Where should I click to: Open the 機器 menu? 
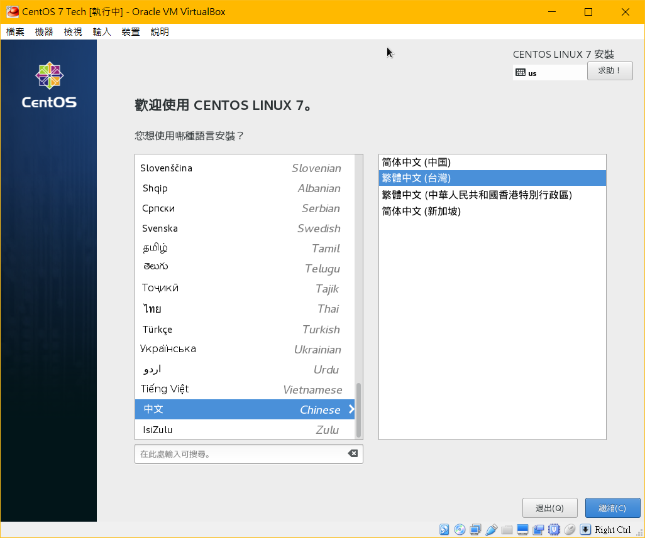pyautogui.click(x=44, y=32)
